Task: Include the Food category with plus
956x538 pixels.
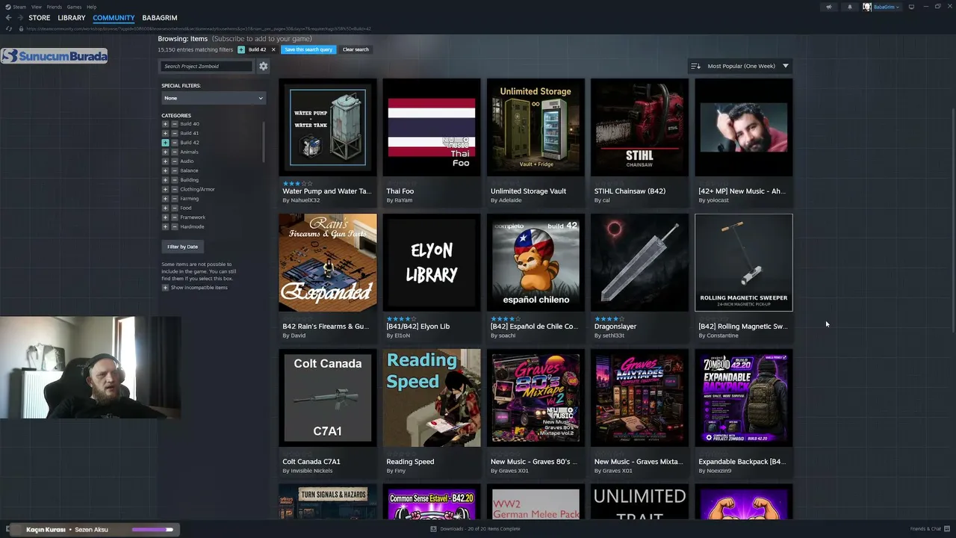Action: (x=165, y=208)
